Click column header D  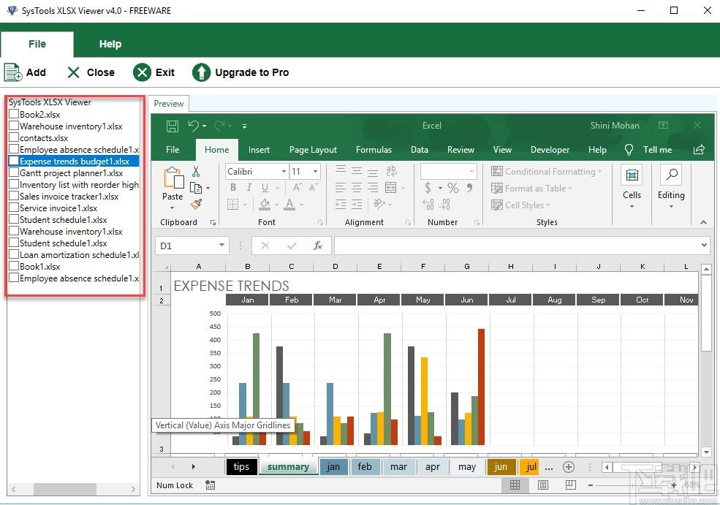coord(336,266)
